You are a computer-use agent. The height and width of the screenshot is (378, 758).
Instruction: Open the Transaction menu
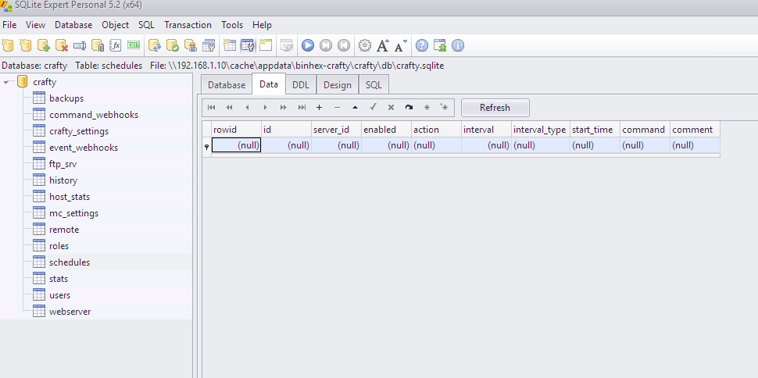[x=188, y=25]
